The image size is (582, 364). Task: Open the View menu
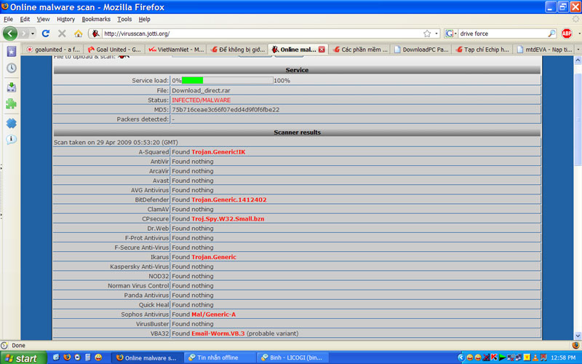coord(43,19)
